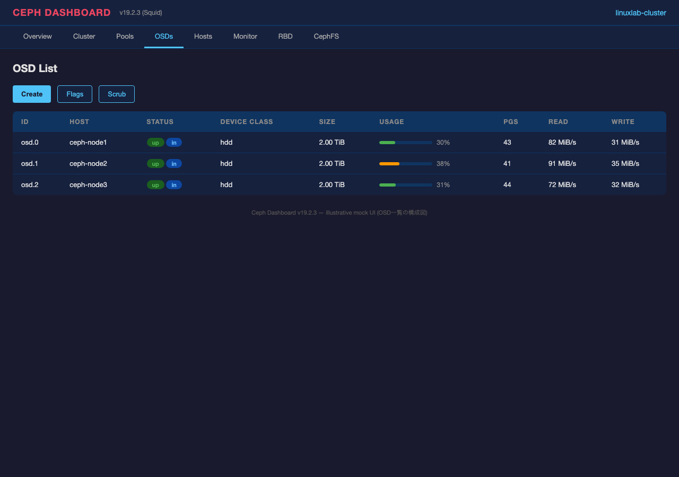
Task: Click the up badge for osd.1
Action: (x=155, y=164)
